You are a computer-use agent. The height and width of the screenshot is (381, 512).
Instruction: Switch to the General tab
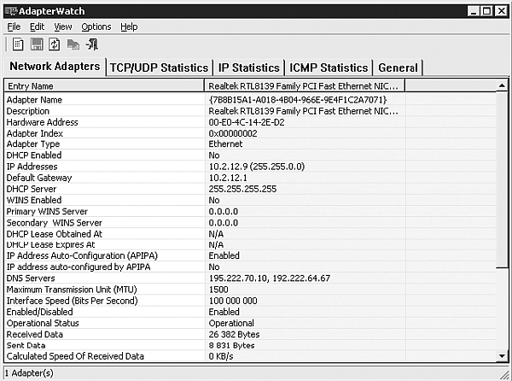[x=398, y=67]
